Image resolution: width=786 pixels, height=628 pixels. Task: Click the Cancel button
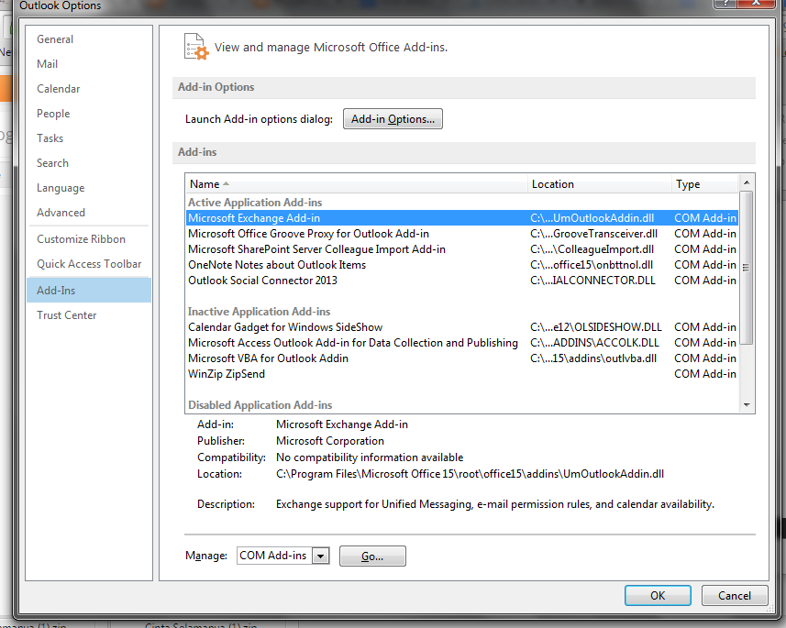pos(735,595)
